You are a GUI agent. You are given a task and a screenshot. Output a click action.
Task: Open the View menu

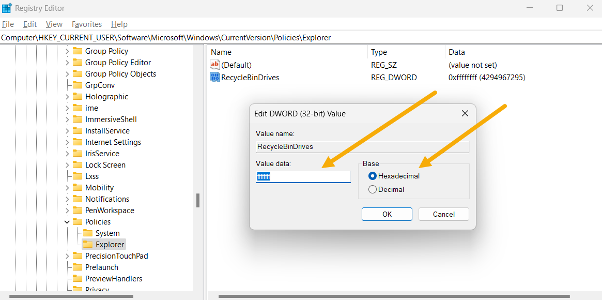(54, 24)
